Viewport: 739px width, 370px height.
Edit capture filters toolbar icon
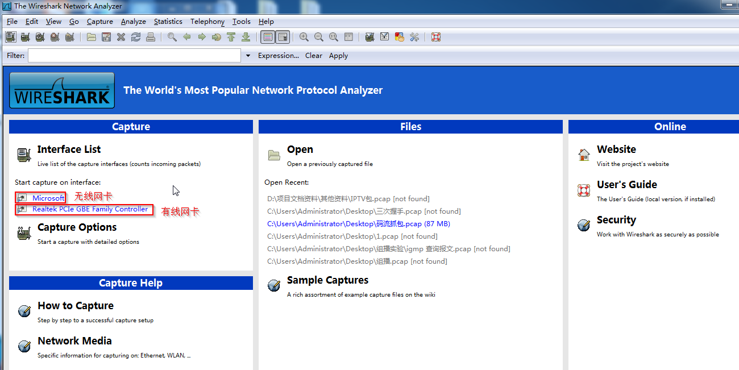pos(370,37)
